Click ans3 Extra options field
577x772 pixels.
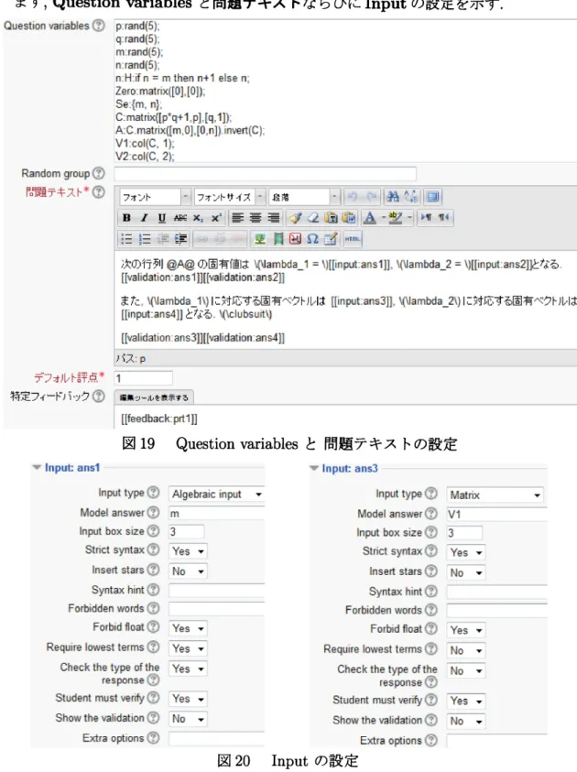pyautogui.click(x=496, y=741)
